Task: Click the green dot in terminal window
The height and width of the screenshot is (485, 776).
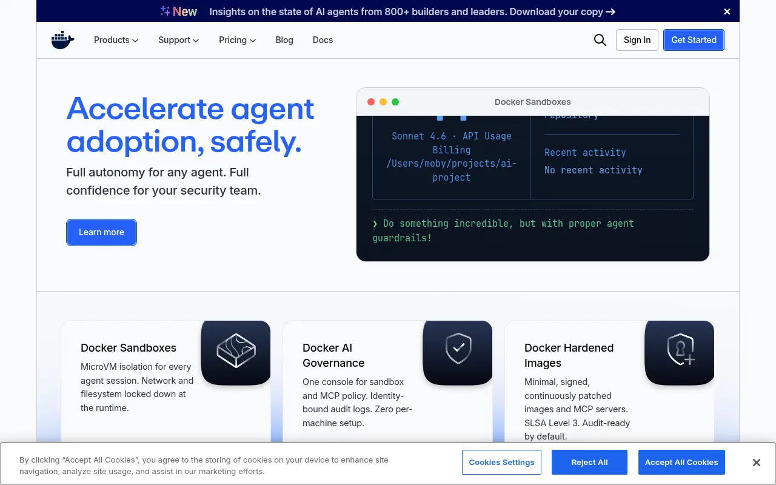Action: click(395, 102)
